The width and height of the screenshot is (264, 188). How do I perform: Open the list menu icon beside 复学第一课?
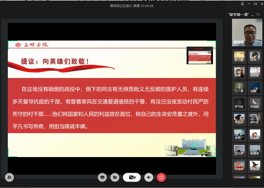(258, 14)
